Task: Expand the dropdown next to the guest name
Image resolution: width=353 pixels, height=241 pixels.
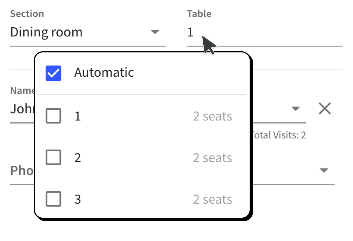Action: [x=296, y=109]
